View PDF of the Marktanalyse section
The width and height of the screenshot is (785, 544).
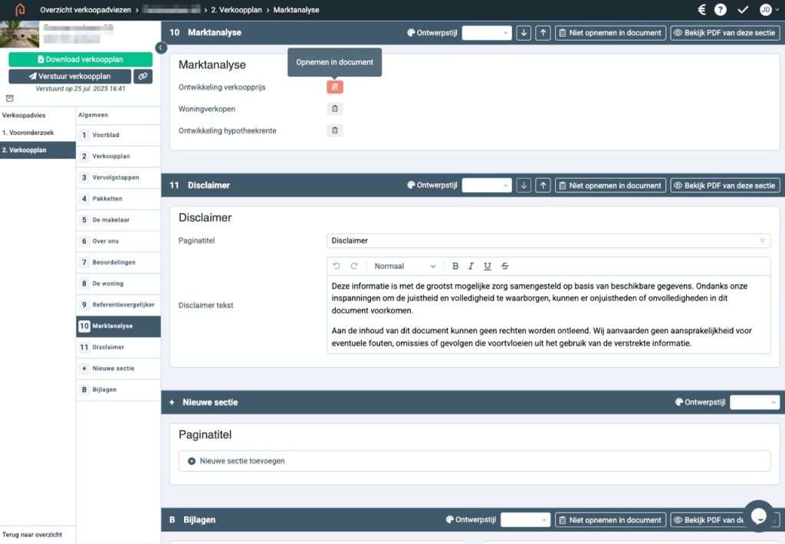[725, 32]
